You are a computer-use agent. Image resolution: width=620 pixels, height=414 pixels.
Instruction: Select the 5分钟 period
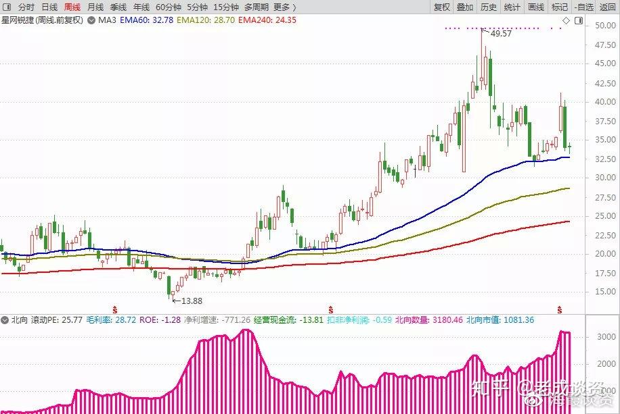point(198,7)
